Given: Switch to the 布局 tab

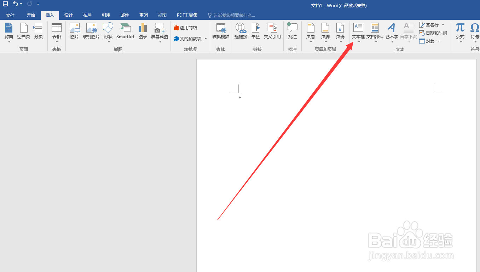Looking at the screenshot, I should [x=87, y=15].
